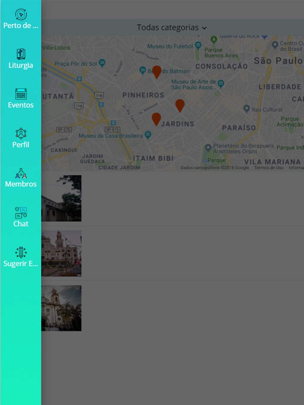Select the Liturgia menu label
This screenshot has width=304, height=405.
(x=21, y=65)
